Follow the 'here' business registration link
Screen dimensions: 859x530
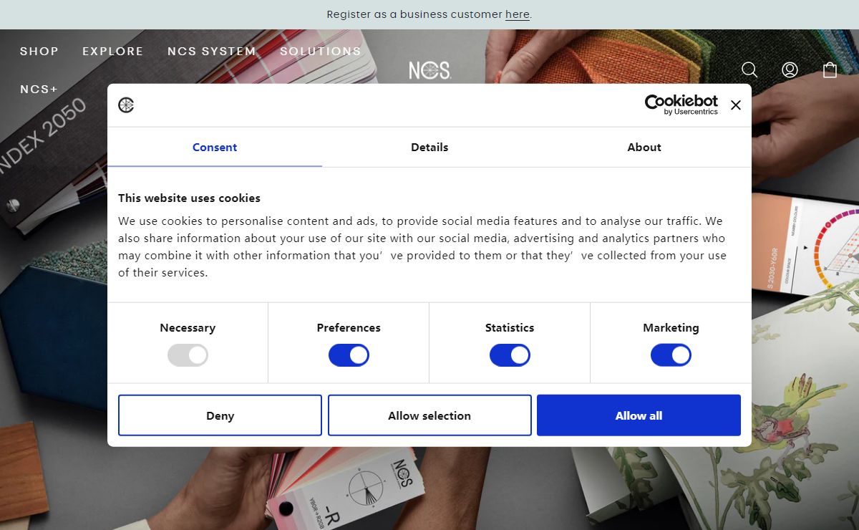518,14
